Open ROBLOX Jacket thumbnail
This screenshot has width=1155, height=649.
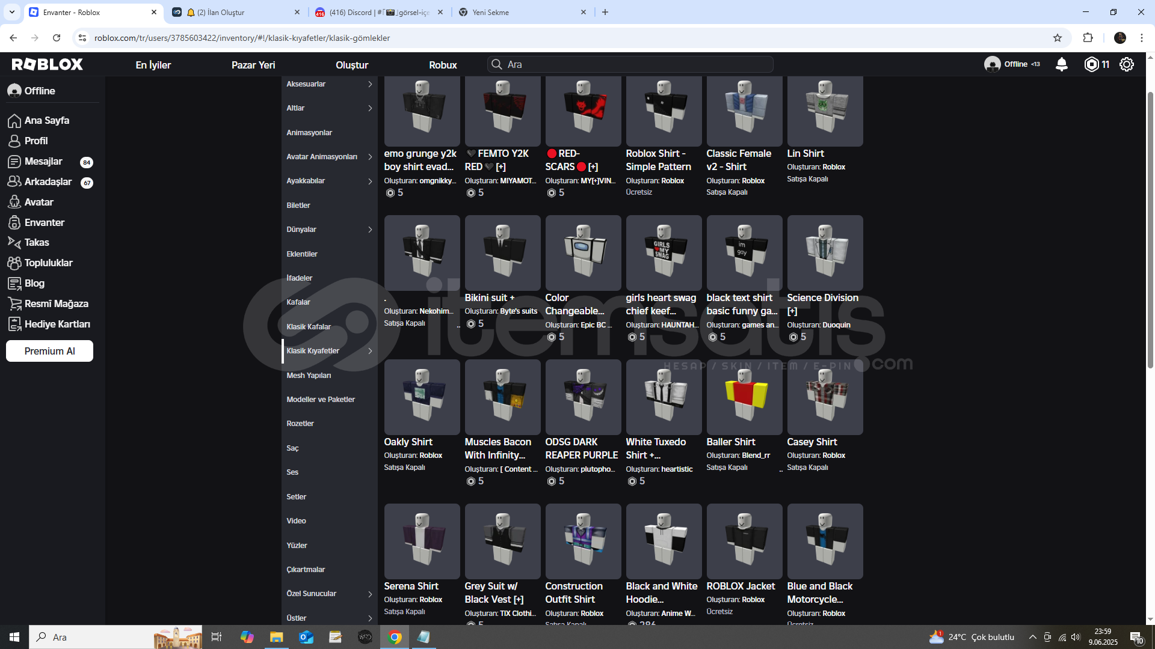point(744,541)
